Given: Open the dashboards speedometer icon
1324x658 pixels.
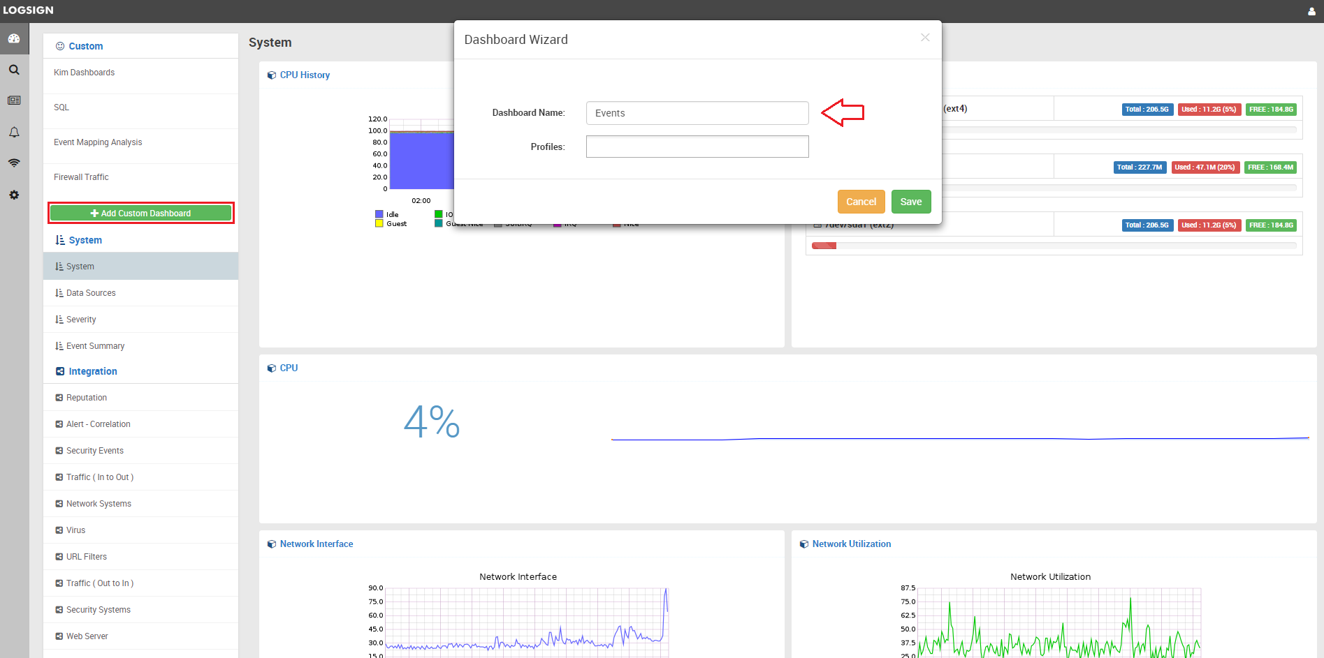Looking at the screenshot, I should pyautogui.click(x=14, y=38).
